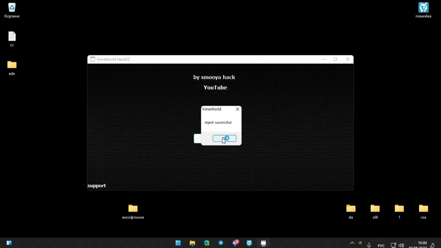Select the 'ede' folder on desktop
Image resolution: width=441 pixels, height=248 pixels.
(x=12, y=68)
